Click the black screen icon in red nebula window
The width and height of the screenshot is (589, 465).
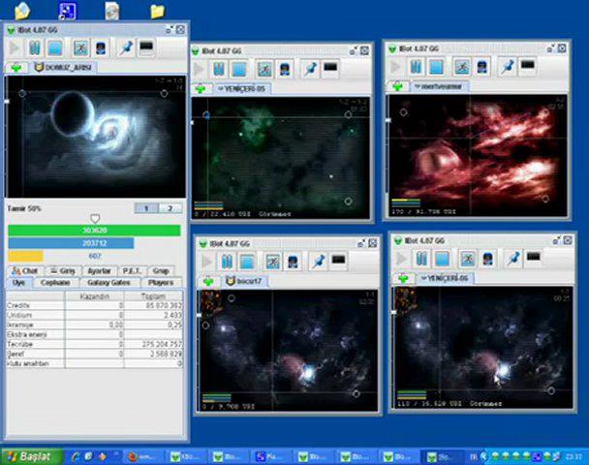[527, 65]
